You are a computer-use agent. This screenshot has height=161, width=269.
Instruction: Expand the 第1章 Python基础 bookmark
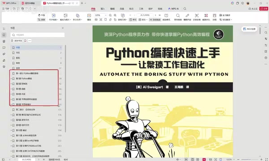point(11,79)
